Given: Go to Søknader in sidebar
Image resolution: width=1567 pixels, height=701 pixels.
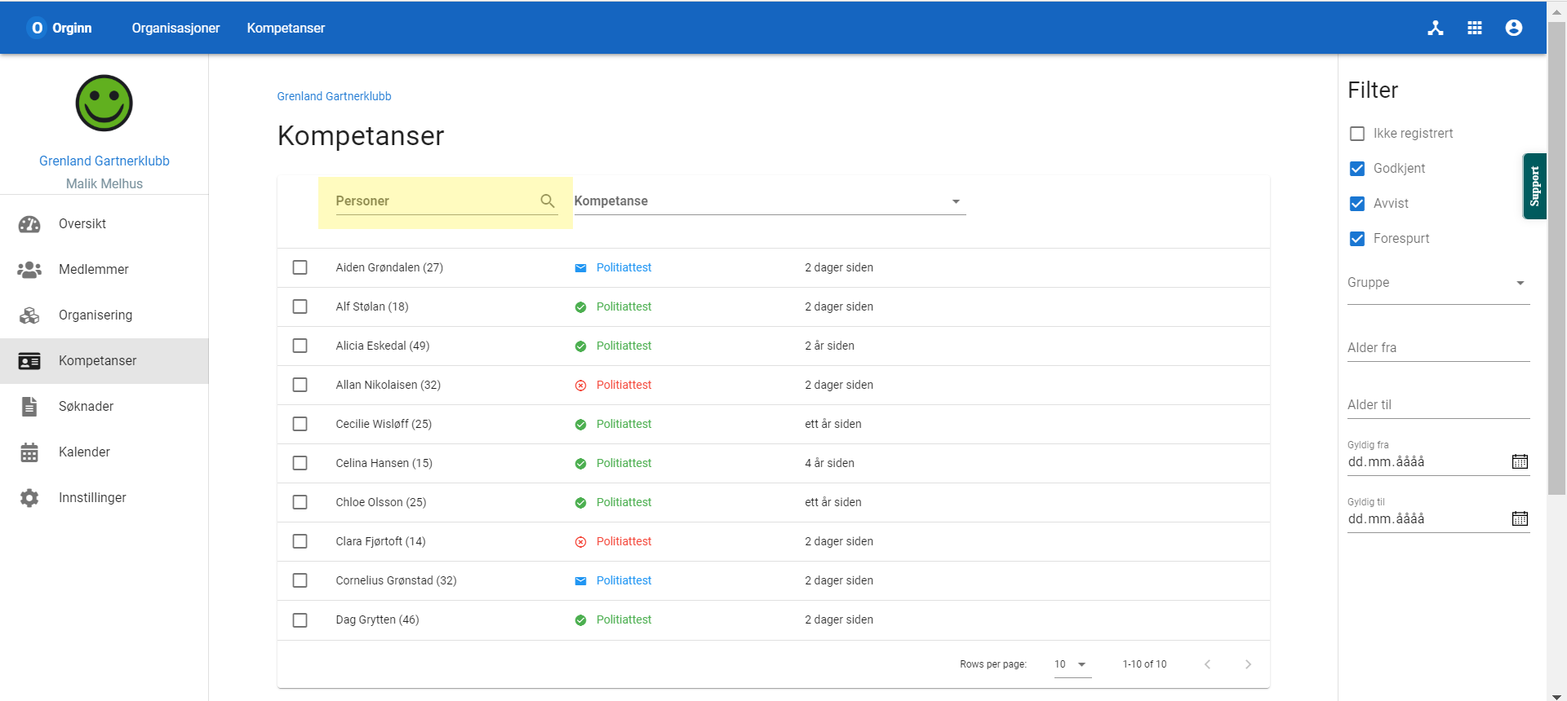Looking at the screenshot, I should click(x=104, y=407).
